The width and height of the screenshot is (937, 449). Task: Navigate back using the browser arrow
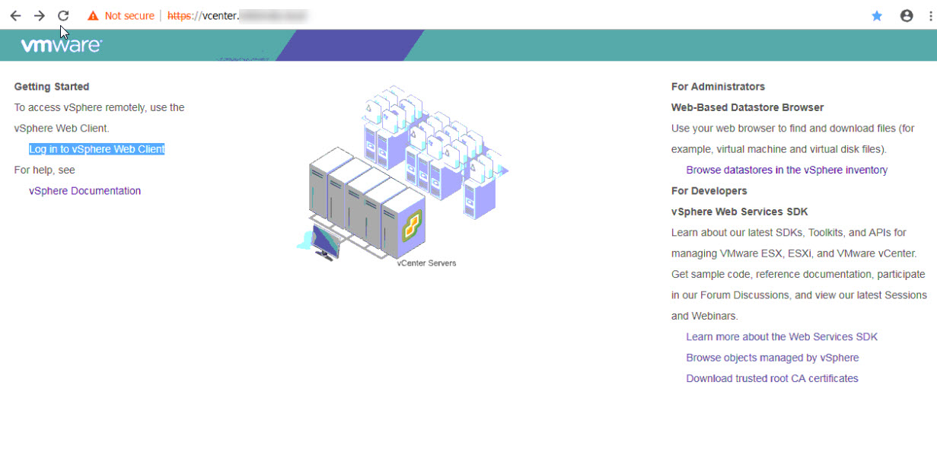(15, 15)
